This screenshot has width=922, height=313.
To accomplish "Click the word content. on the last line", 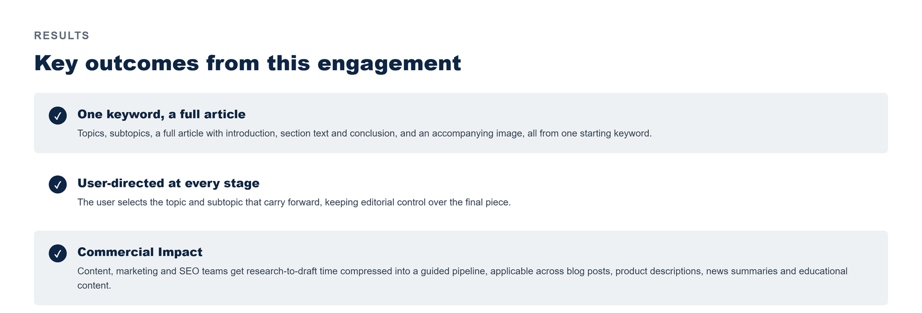I will click(94, 286).
